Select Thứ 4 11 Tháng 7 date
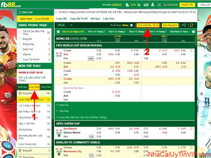The height and width of the screenshot is (158, 211). (96, 32)
